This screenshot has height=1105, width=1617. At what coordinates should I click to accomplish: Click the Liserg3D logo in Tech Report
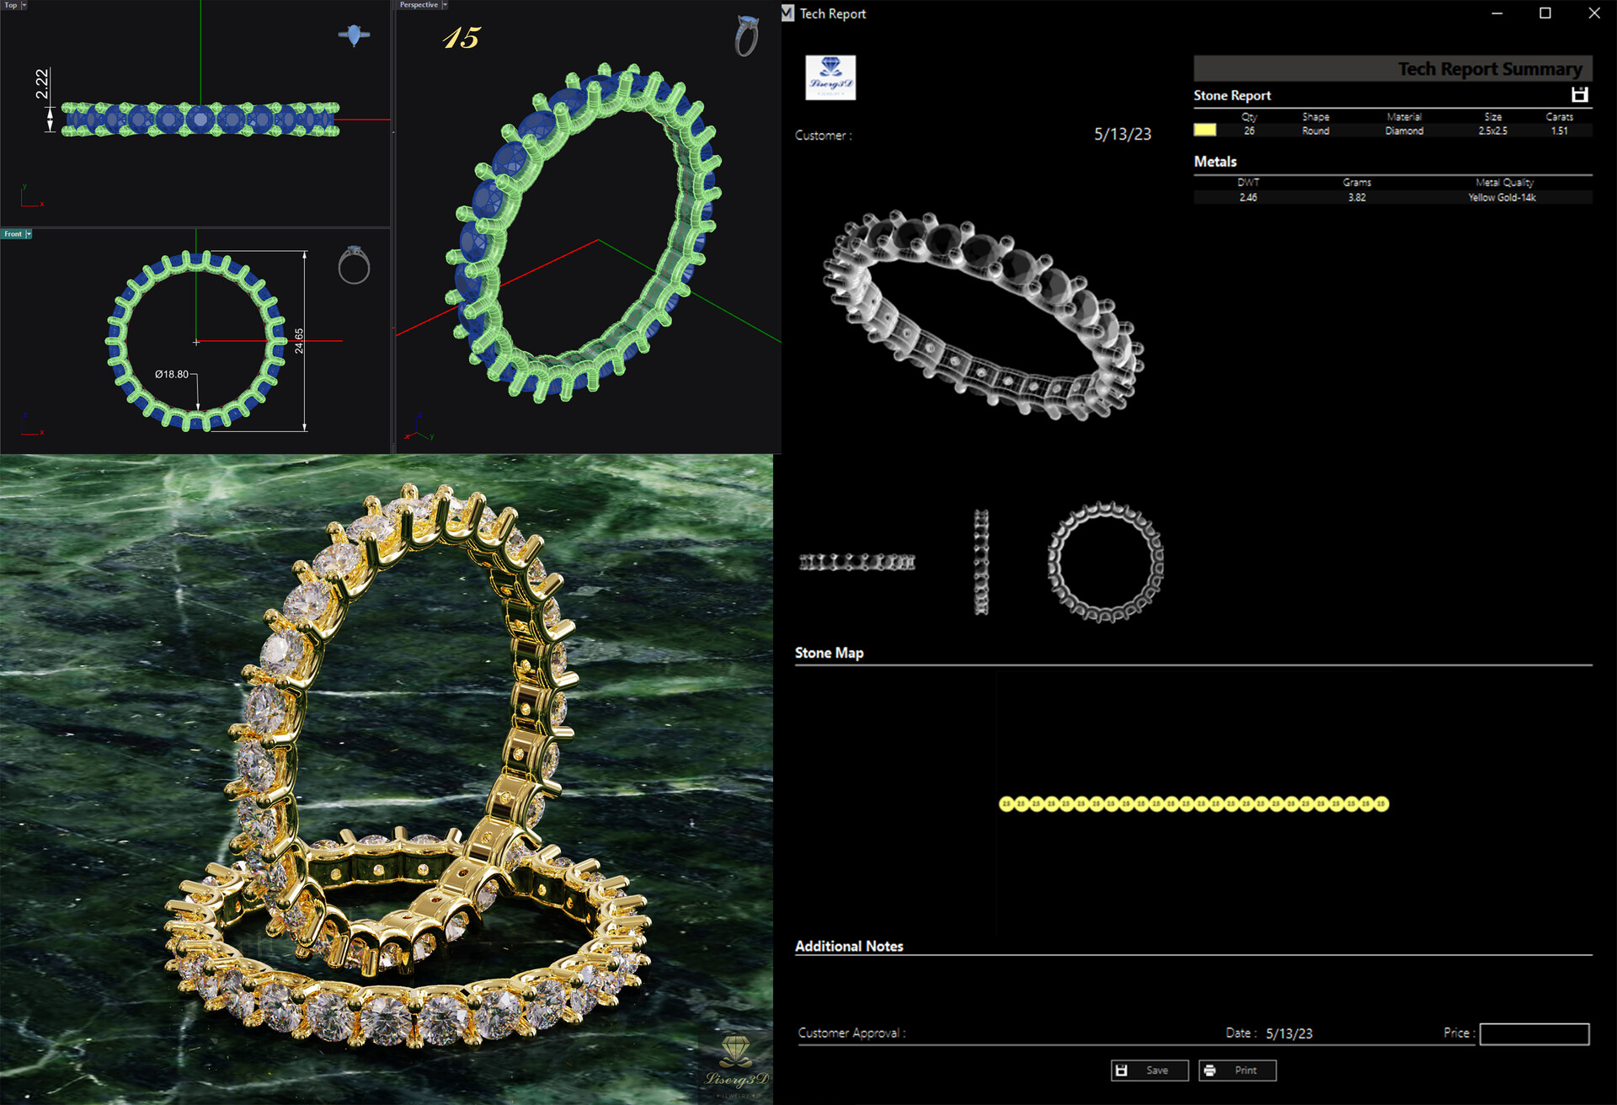(830, 77)
